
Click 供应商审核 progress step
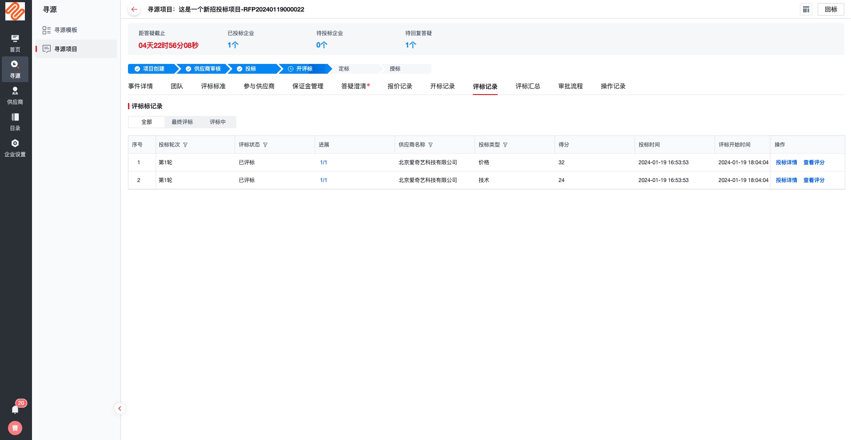pos(205,69)
